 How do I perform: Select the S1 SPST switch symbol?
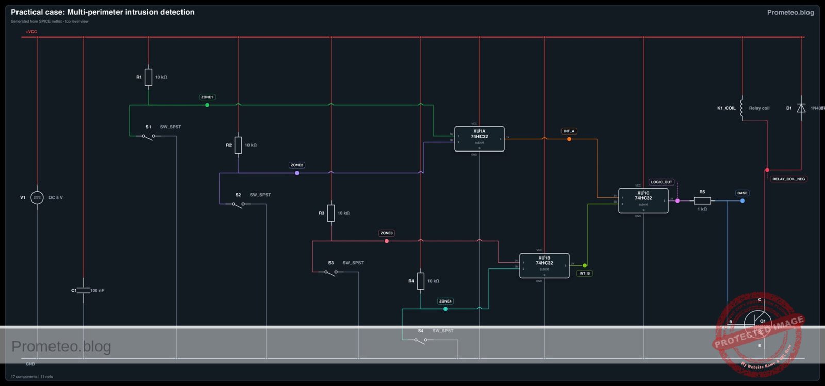(x=148, y=136)
